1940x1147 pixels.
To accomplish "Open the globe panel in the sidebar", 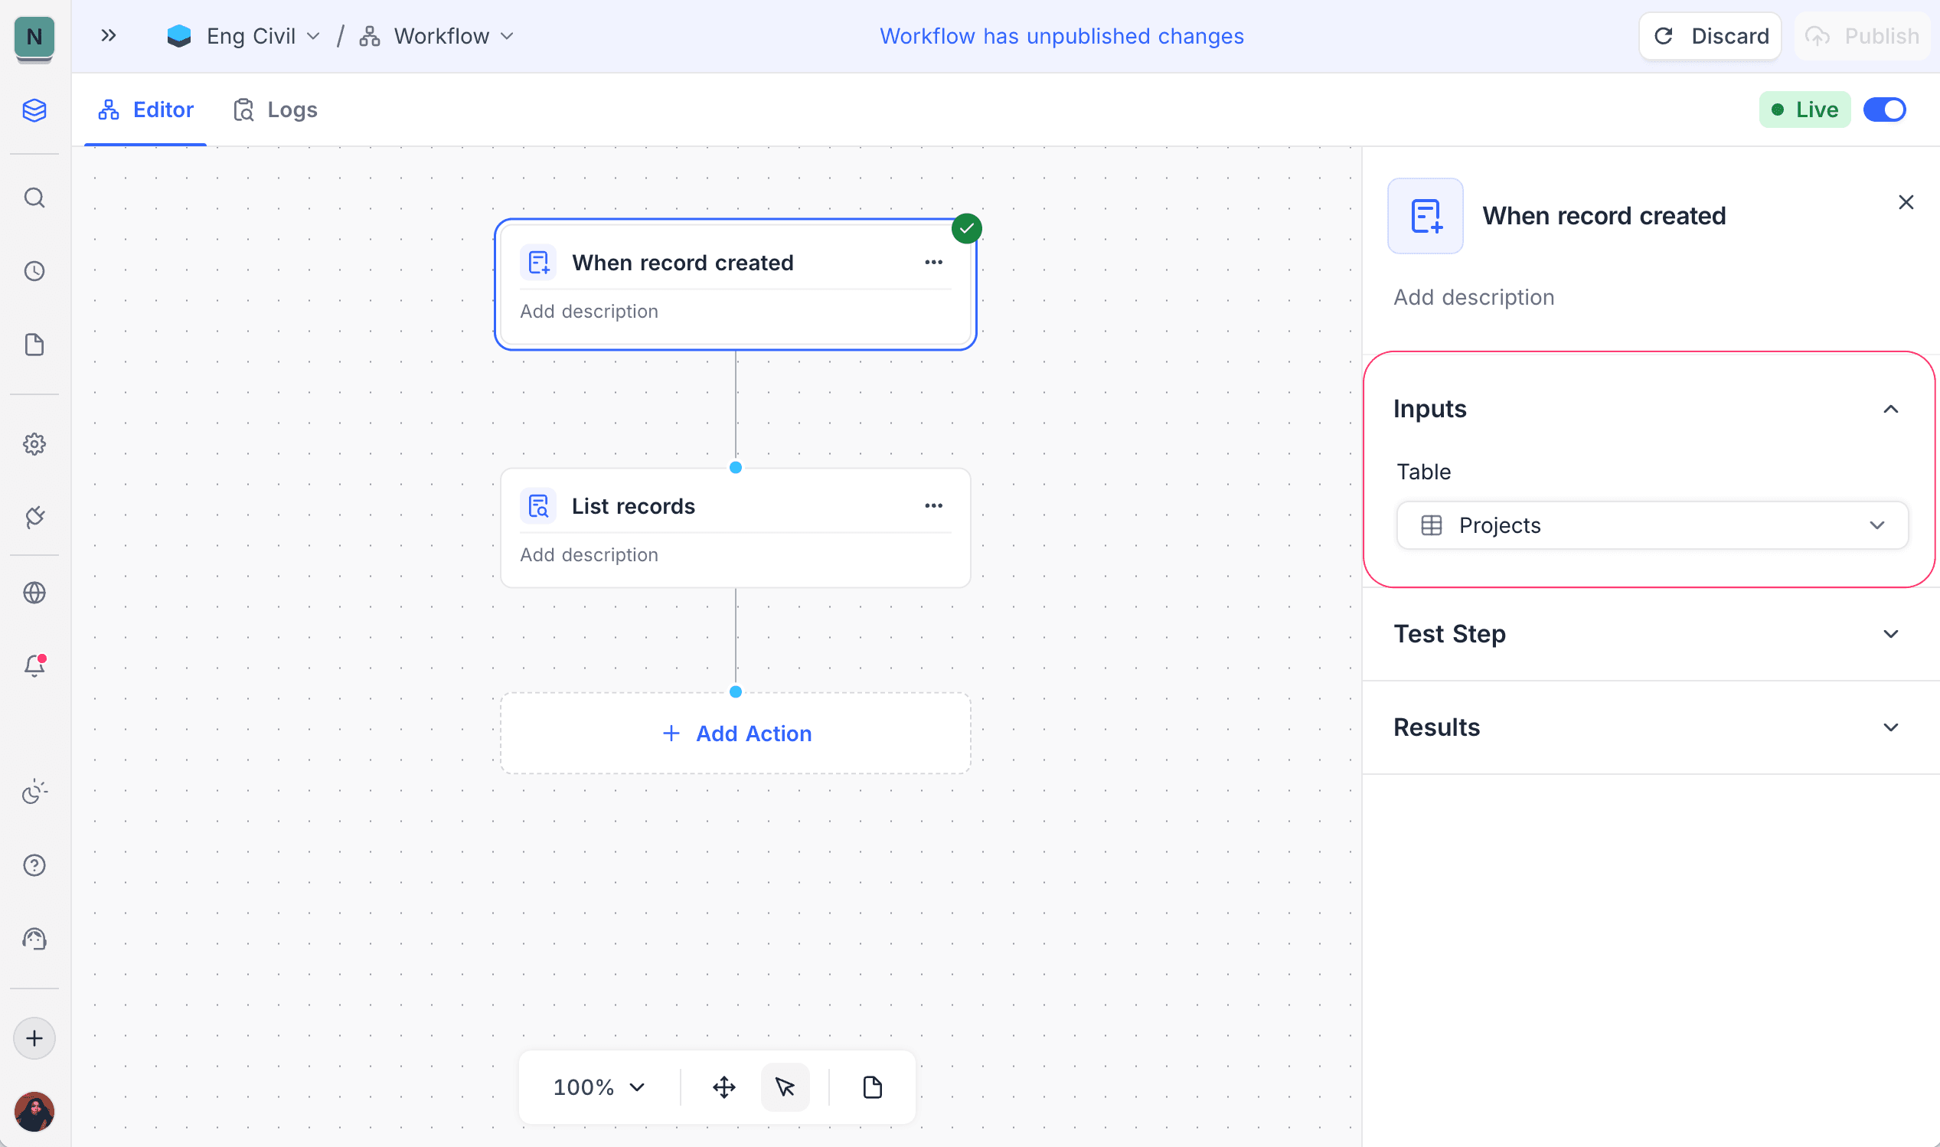I will [34, 592].
